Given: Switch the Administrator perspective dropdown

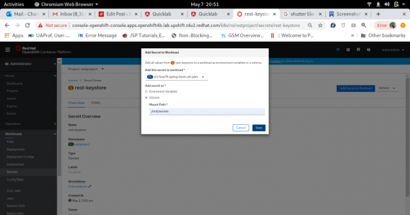Looking at the screenshot, I should pyautogui.click(x=30, y=64).
